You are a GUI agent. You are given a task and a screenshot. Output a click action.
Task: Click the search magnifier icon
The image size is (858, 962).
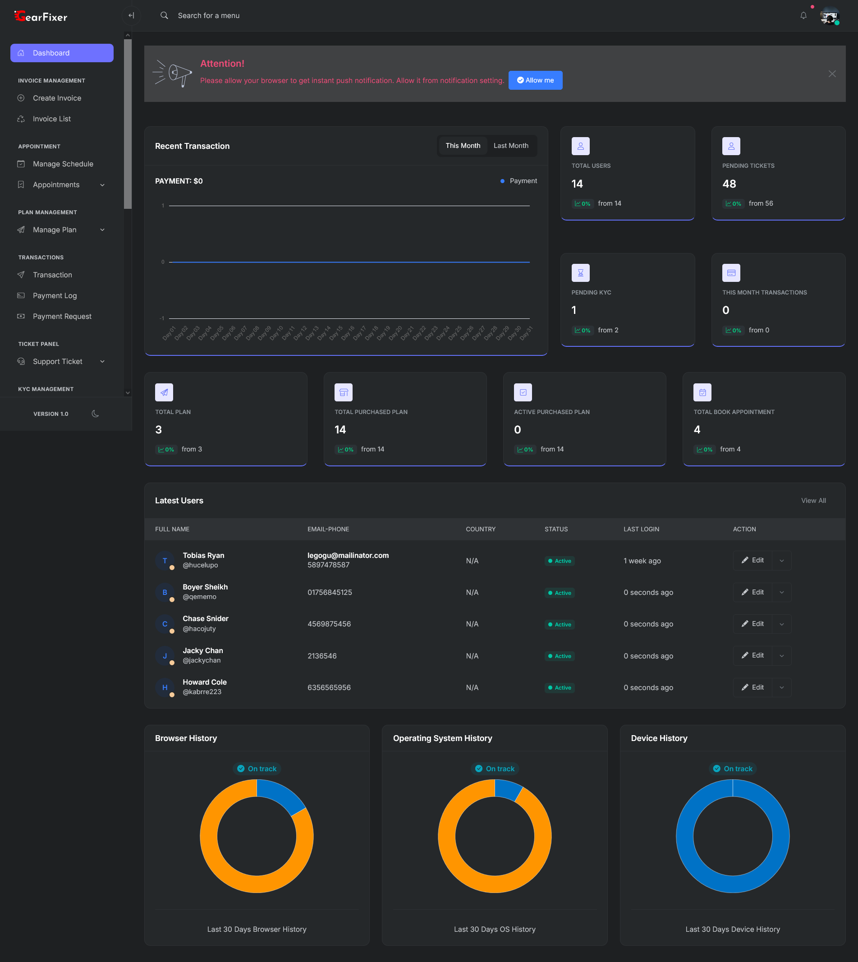164,16
